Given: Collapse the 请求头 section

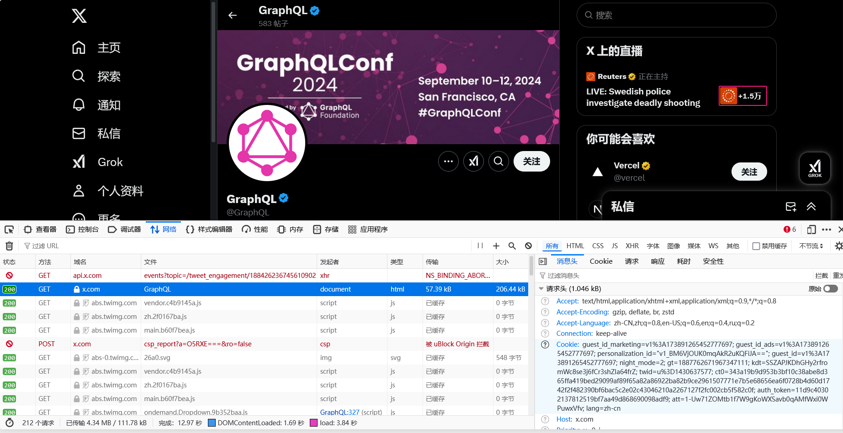Looking at the screenshot, I should (541, 289).
